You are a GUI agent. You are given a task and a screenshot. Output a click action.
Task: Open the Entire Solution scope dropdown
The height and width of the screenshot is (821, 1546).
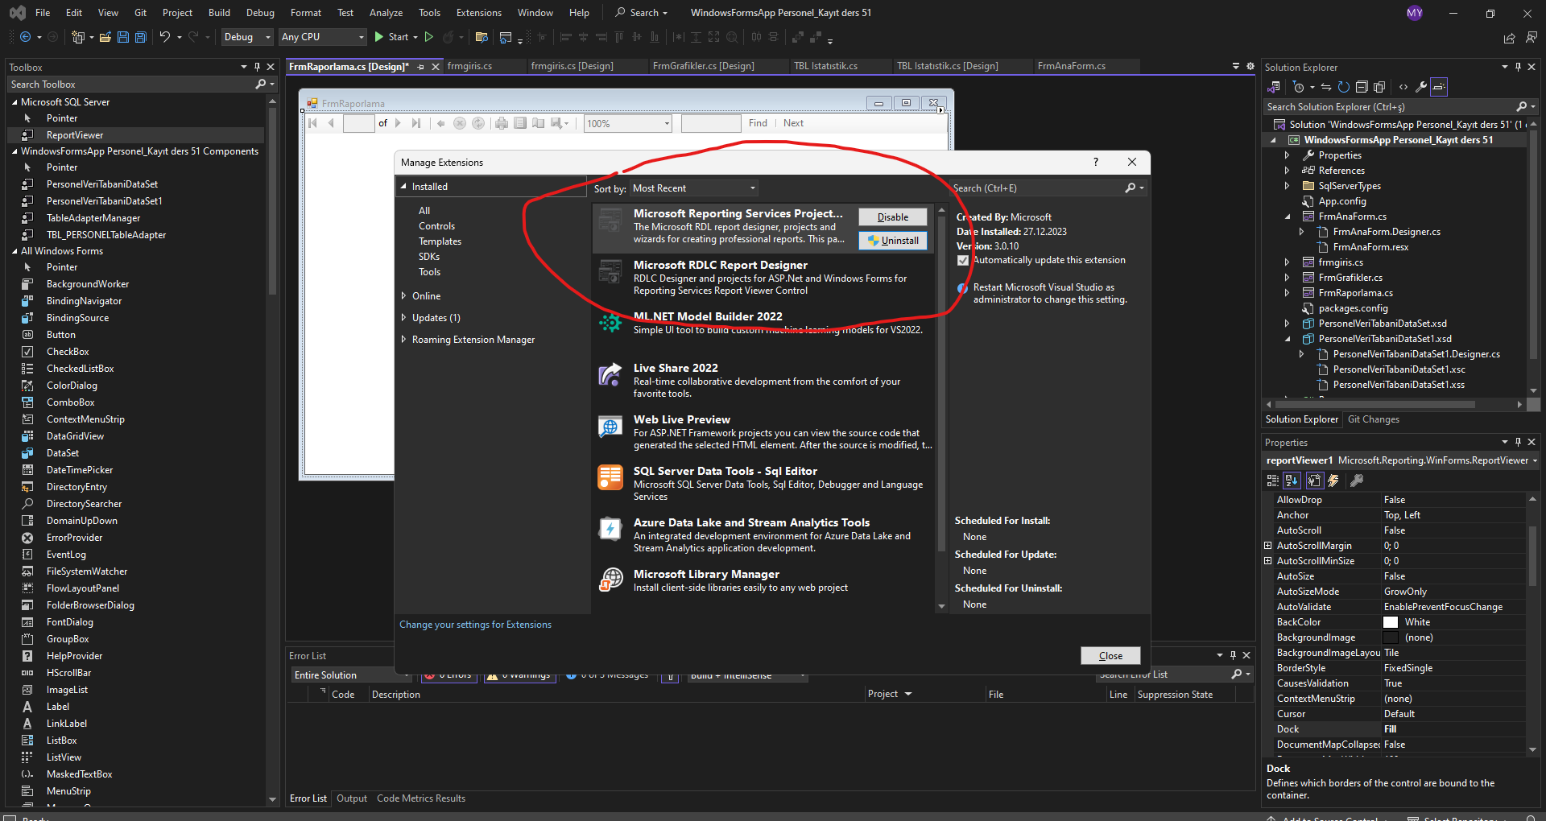coord(351,675)
